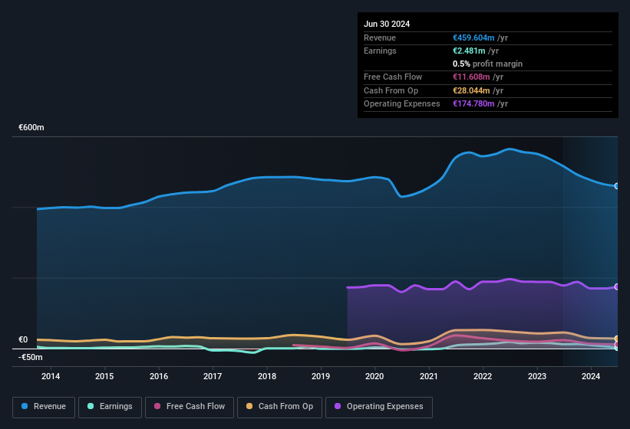Select the 2021 label on the x-axis

click(429, 376)
